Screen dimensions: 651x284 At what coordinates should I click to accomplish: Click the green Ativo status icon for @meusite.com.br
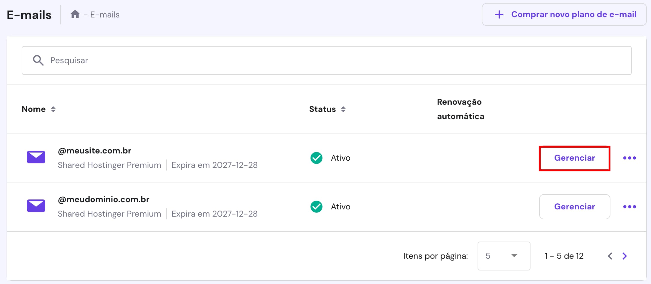316,158
